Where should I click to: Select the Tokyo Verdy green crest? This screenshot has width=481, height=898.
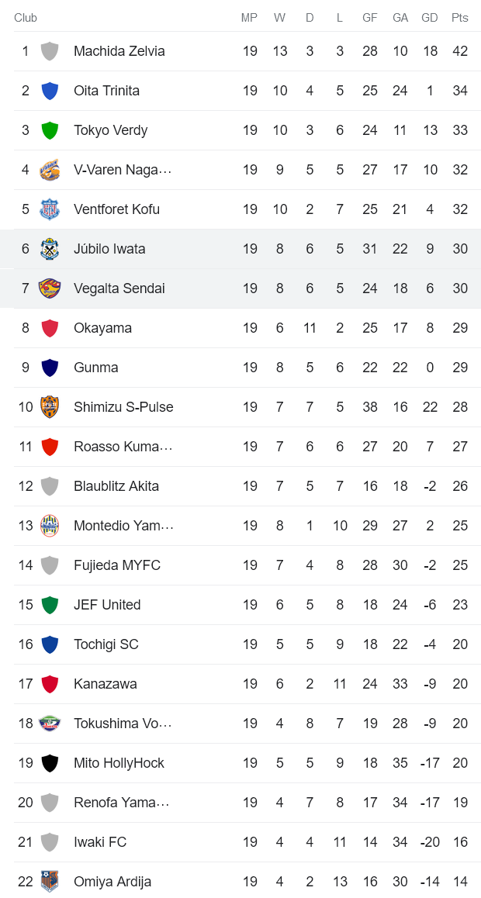coord(50,130)
